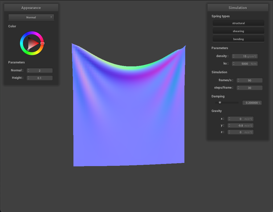This screenshot has width=273, height=212.
Task: Click the damping percentage field
Action: click(252, 103)
